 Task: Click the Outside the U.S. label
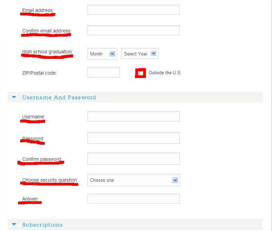pos(165,73)
